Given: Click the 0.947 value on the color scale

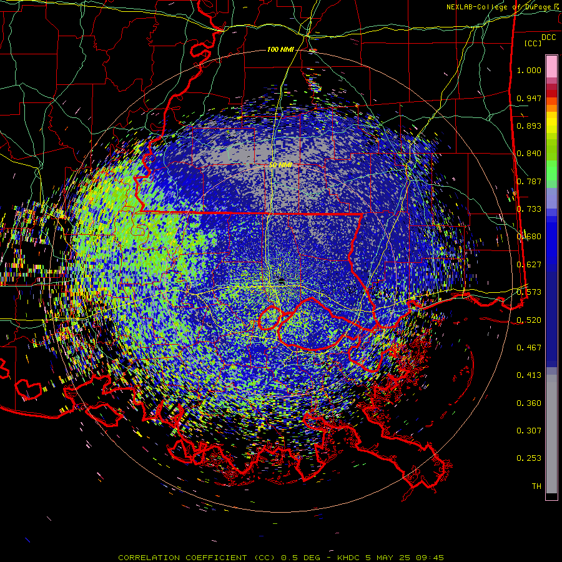Looking at the screenshot, I should coord(529,98).
